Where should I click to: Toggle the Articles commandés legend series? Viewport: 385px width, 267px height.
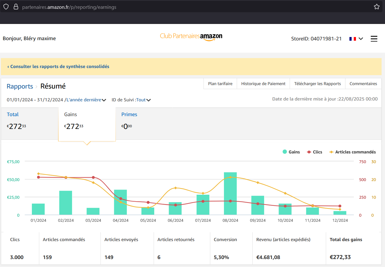coord(352,152)
